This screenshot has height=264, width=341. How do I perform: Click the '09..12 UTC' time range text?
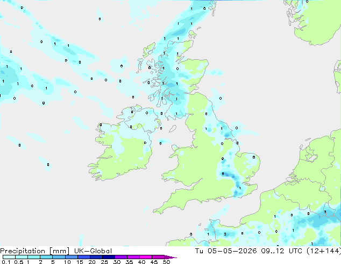[x=281, y=251]
